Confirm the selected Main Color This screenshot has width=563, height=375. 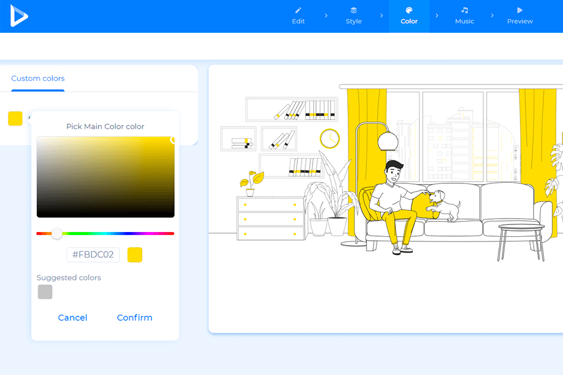pos(134,317)
